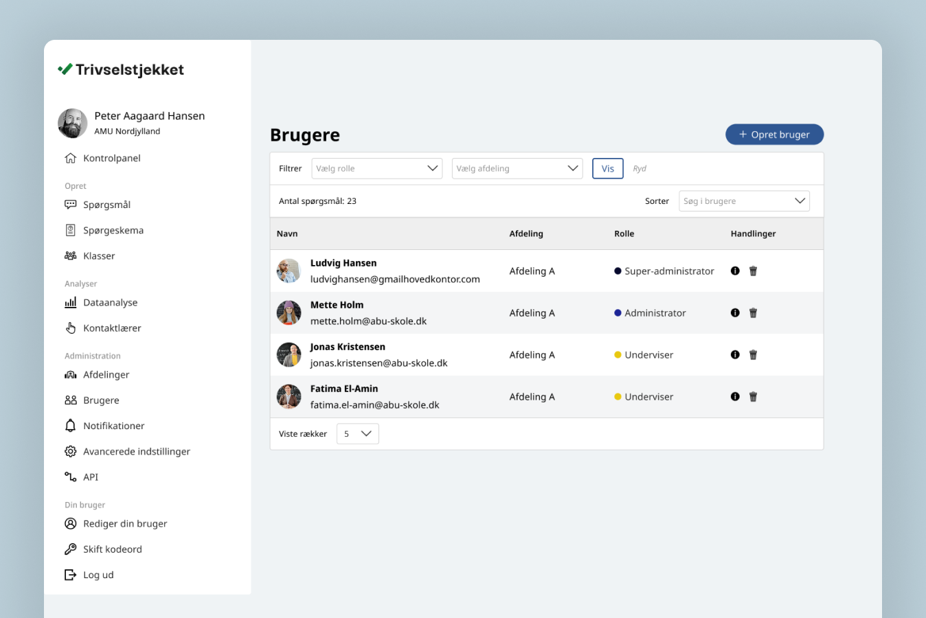The width and height of the screenshot is (926, 618).
Task: Open the Viste rækker count dropdown
Action: pyautogui.click(x=357, y=434)
